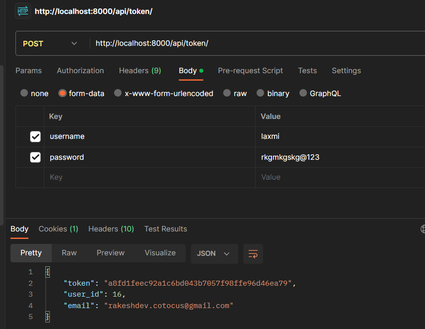Click the password key cell
Viewport: 425px width, 329px height.
[149, 157]
